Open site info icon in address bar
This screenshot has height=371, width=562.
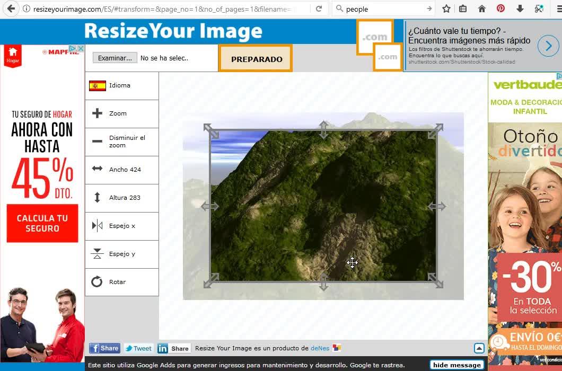coord(27,9)
